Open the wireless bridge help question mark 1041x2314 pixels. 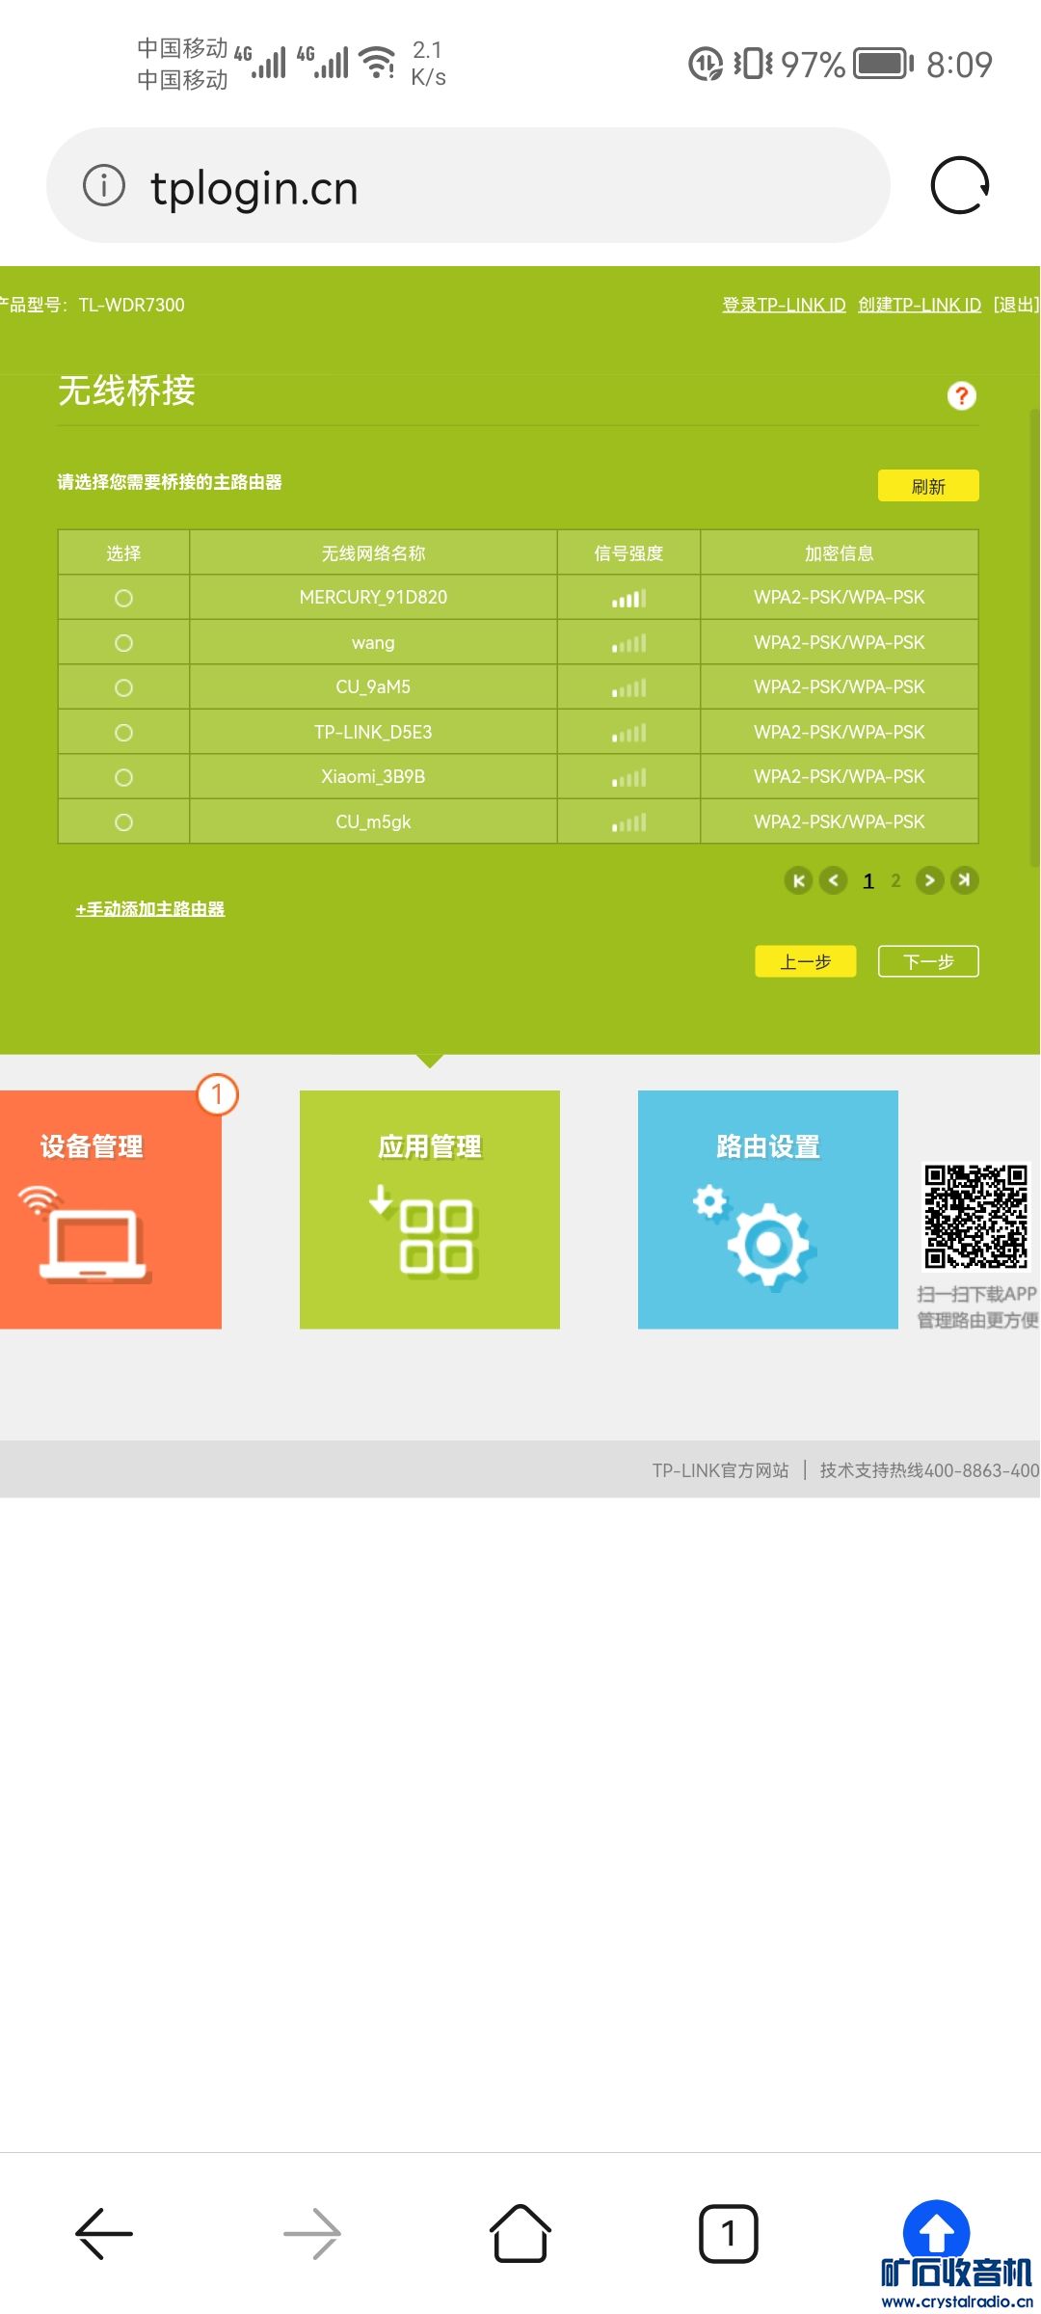coord(961,395)
